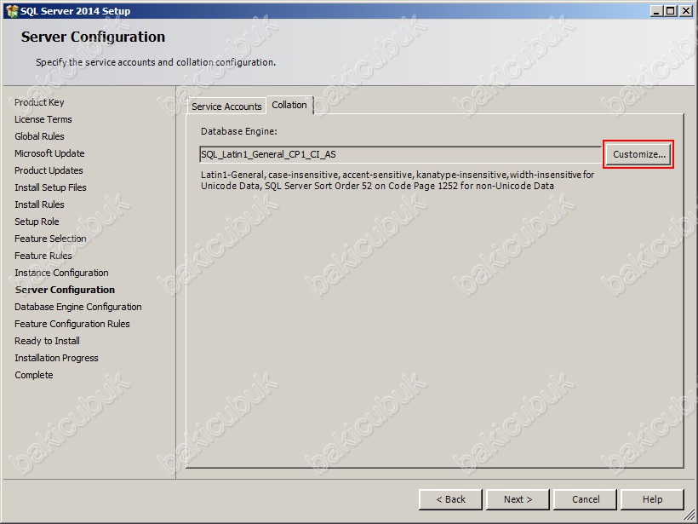Select the Collation tab

tap(289, 105)
